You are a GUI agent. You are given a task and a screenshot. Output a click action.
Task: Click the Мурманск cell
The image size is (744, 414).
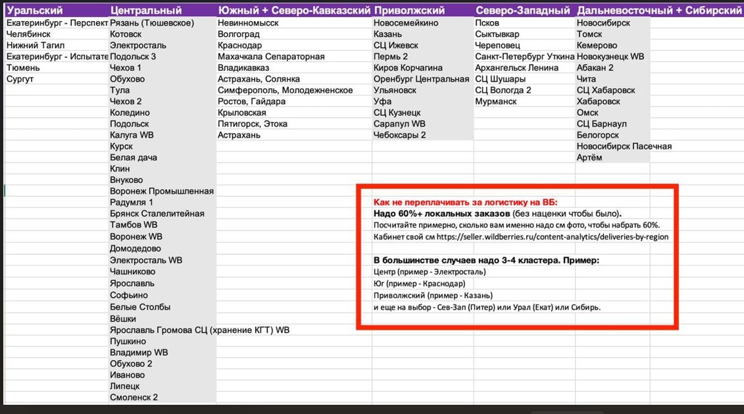(x=524, y=101)
